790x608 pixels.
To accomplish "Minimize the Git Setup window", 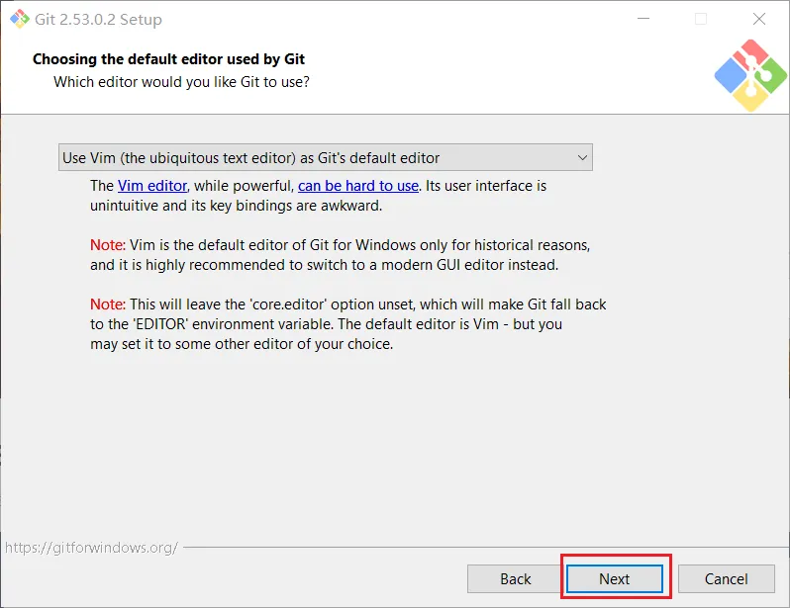I will click(x=643, y=19).
